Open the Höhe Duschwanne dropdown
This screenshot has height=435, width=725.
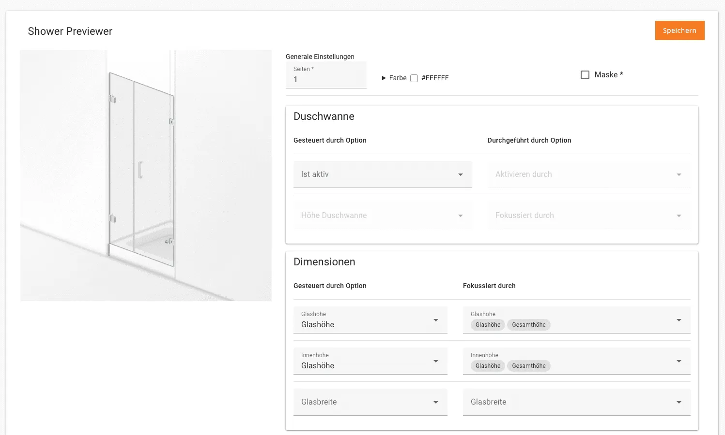pyautogui.click(x=383, y=216)
